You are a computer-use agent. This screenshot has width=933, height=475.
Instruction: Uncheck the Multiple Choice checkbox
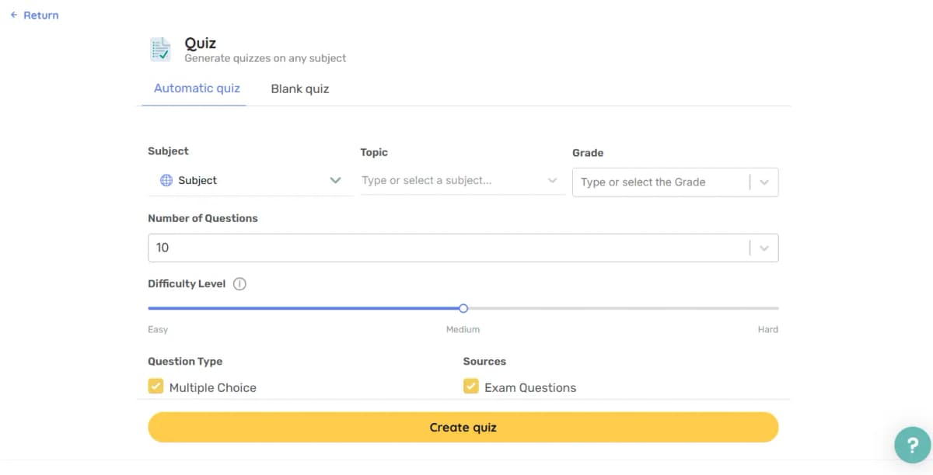[155, 387]
